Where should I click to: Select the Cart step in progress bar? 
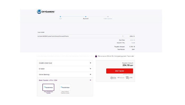tap(61, 18)
